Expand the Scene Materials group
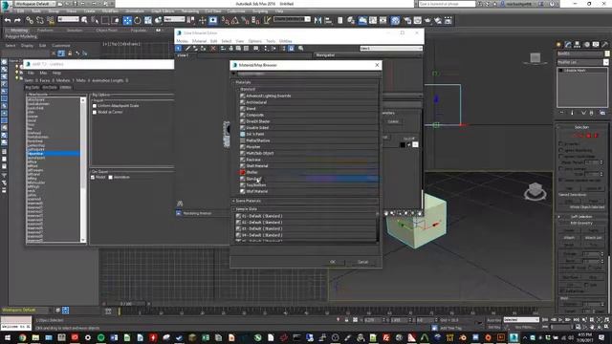The image size is (612, 344). [233, 201]
